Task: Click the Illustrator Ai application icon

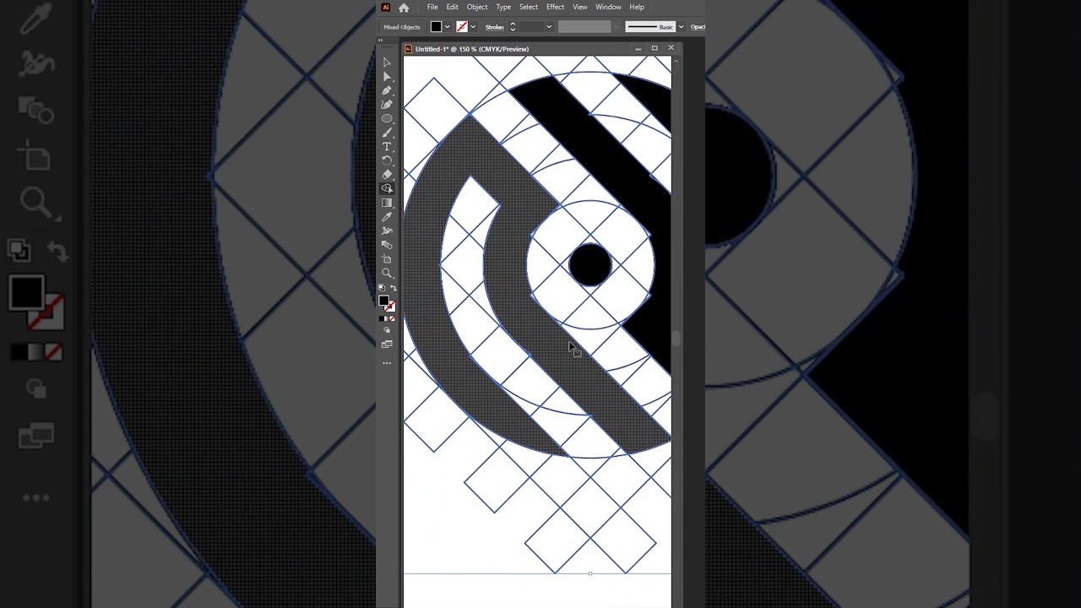Action: 386,8
